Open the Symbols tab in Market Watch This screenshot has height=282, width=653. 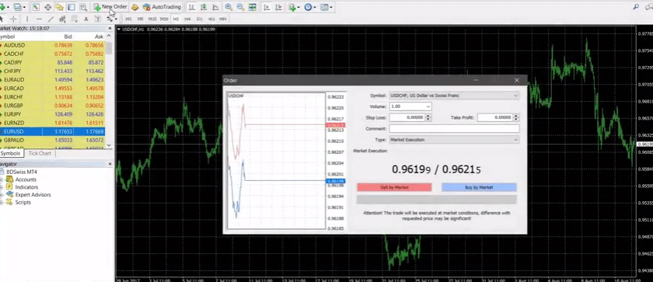(x=10, y=153)
